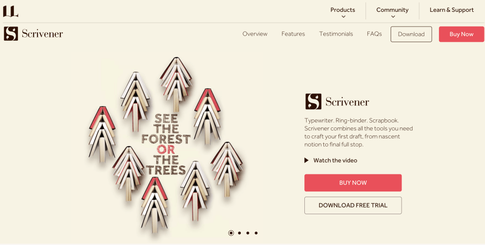Screen dimensions: 485x245
Task: Open the Learn & Support menu
Action: click(x=452, y=10)
